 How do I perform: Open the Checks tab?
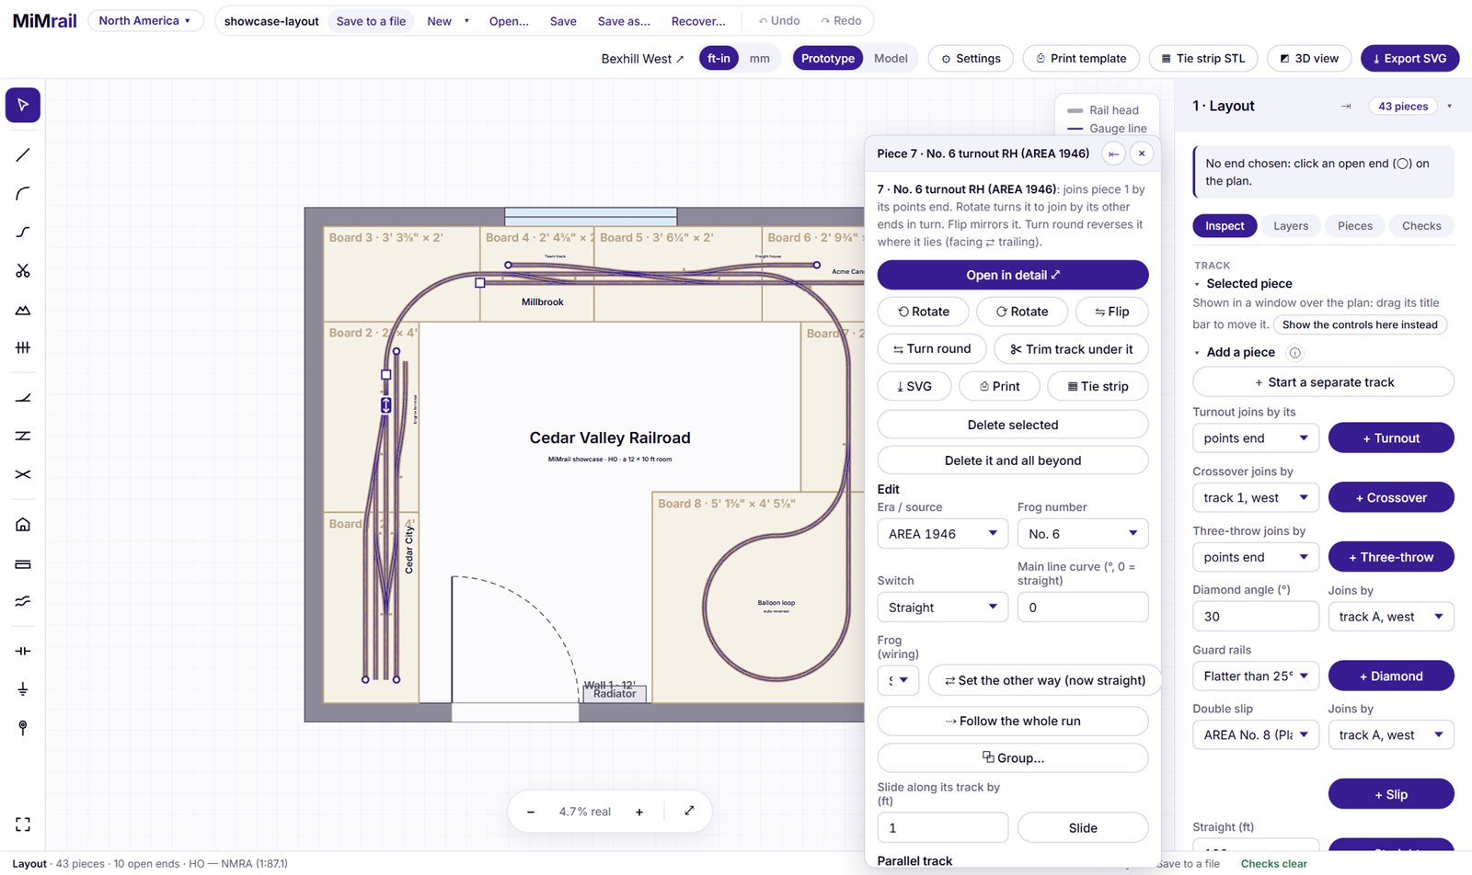click(x=1421, y=226)
